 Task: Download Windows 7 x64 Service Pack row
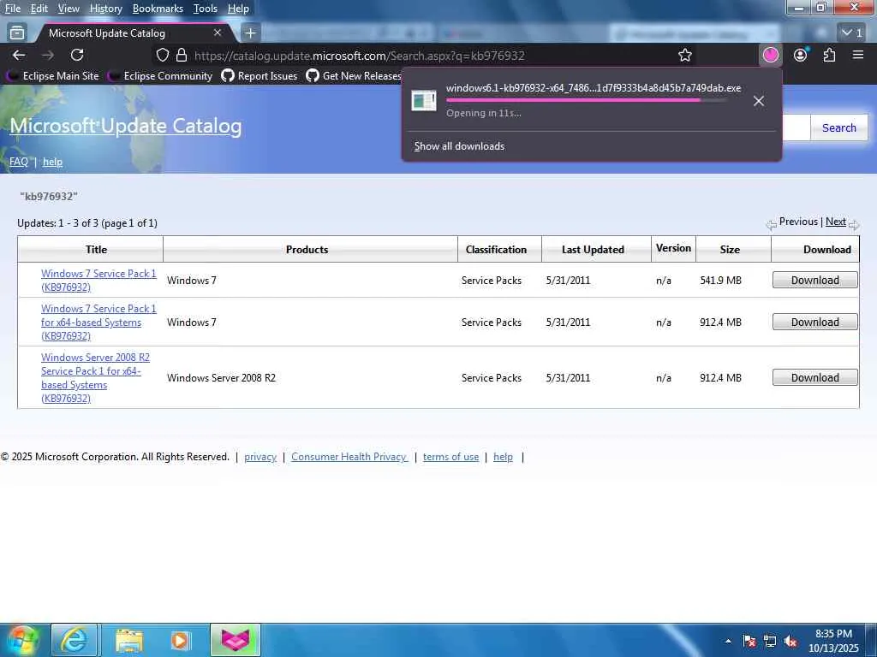click(815, 322)
